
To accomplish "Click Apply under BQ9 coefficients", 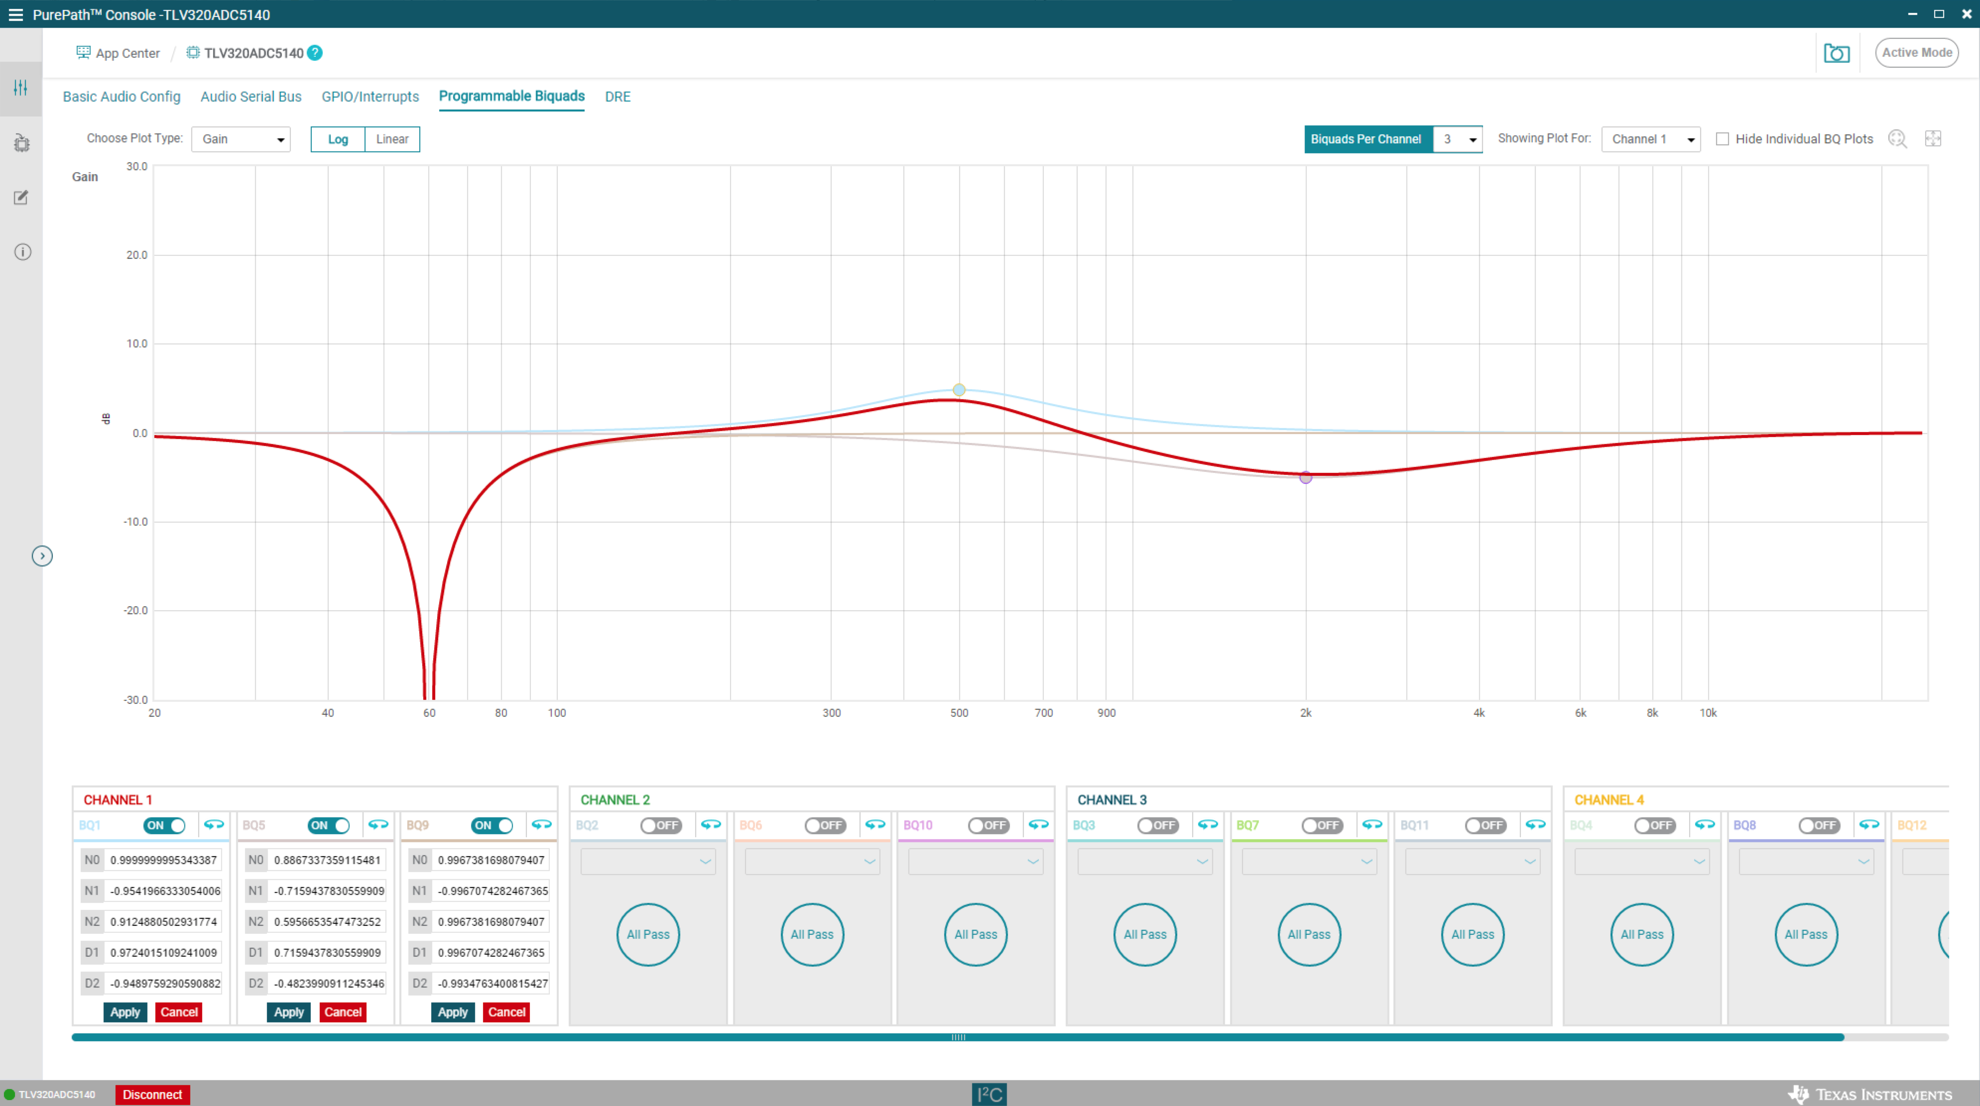I will click(x=453, y=1012).
